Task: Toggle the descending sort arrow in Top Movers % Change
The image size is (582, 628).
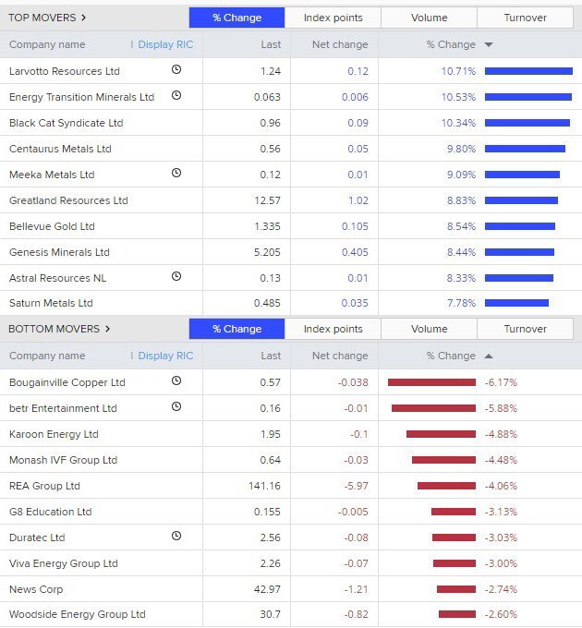Action: coord(489,44)
